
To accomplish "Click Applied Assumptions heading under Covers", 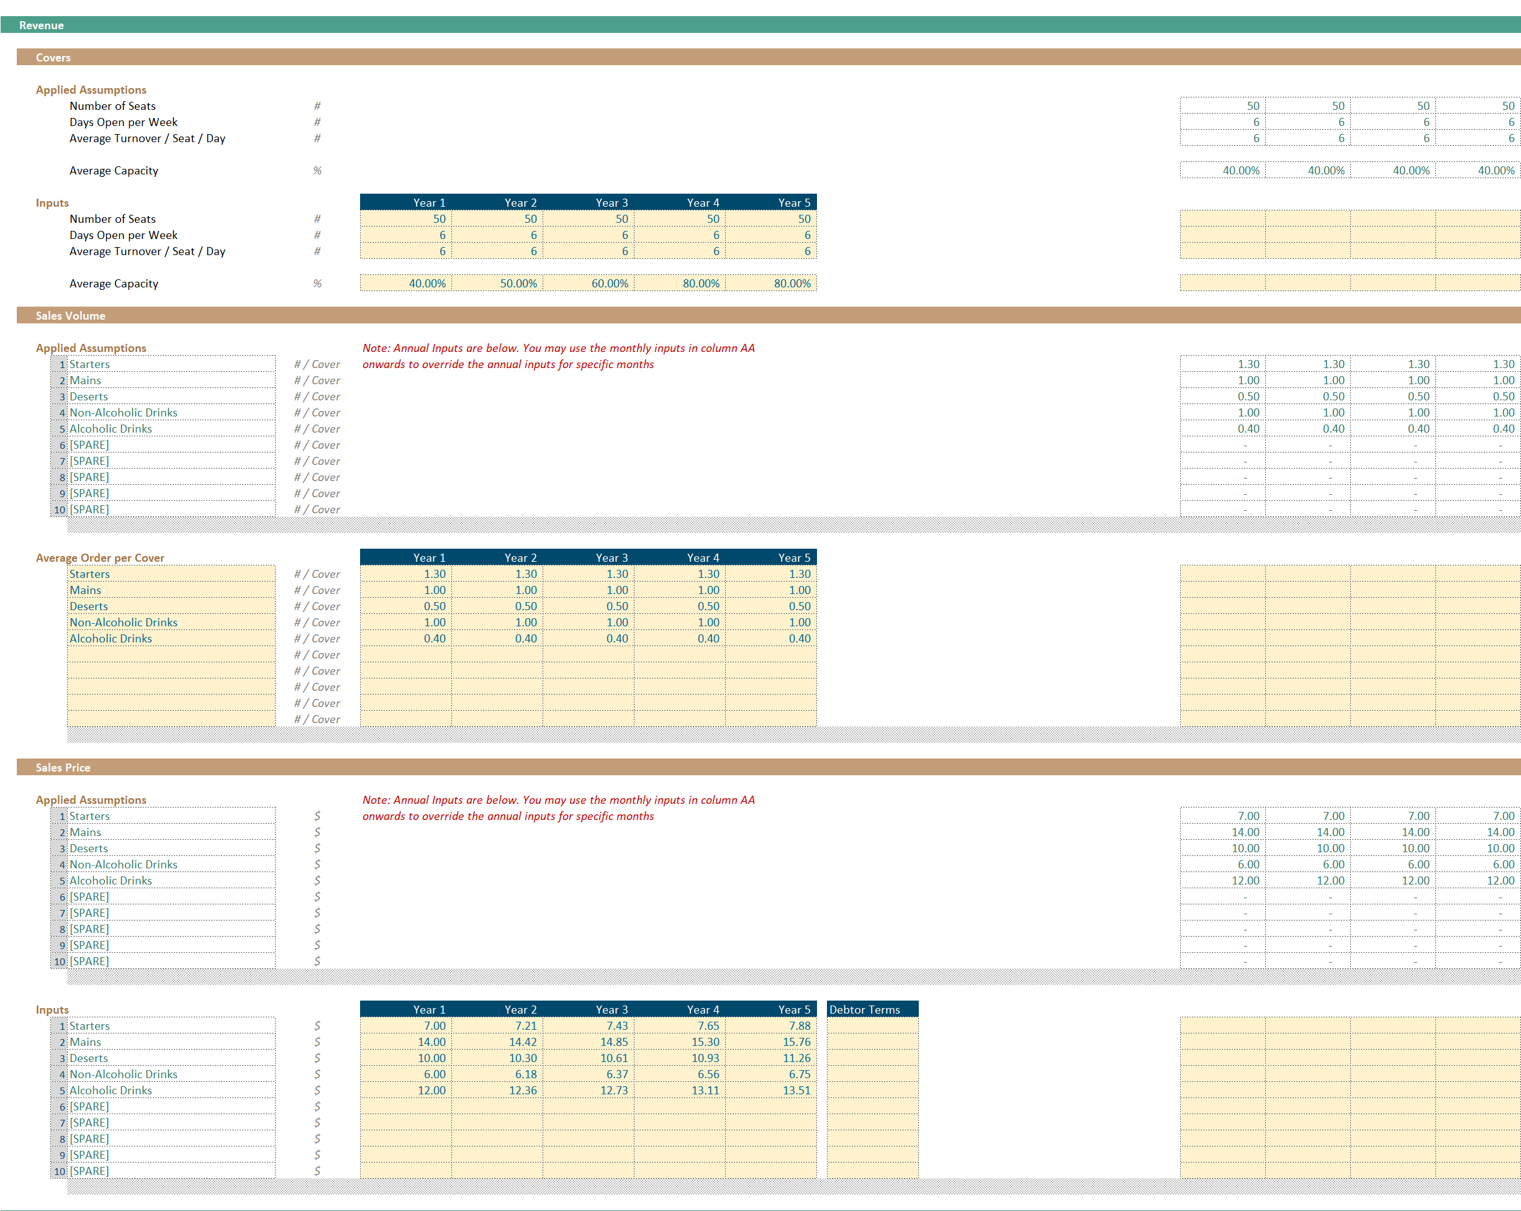I will pos(91,89).
